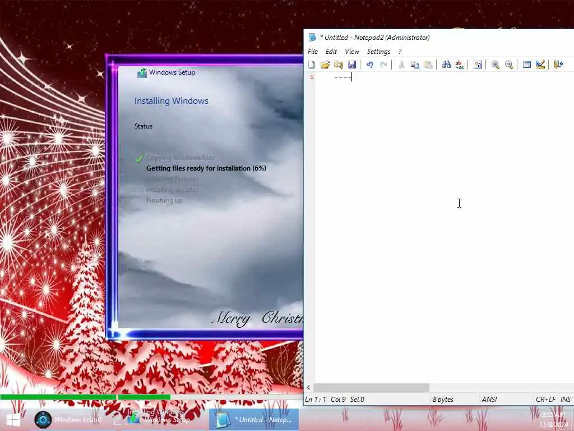The height and width of the screenshot is (431, 574).
Task: Click the Exit door icon in toolbar
Action: 558,65
